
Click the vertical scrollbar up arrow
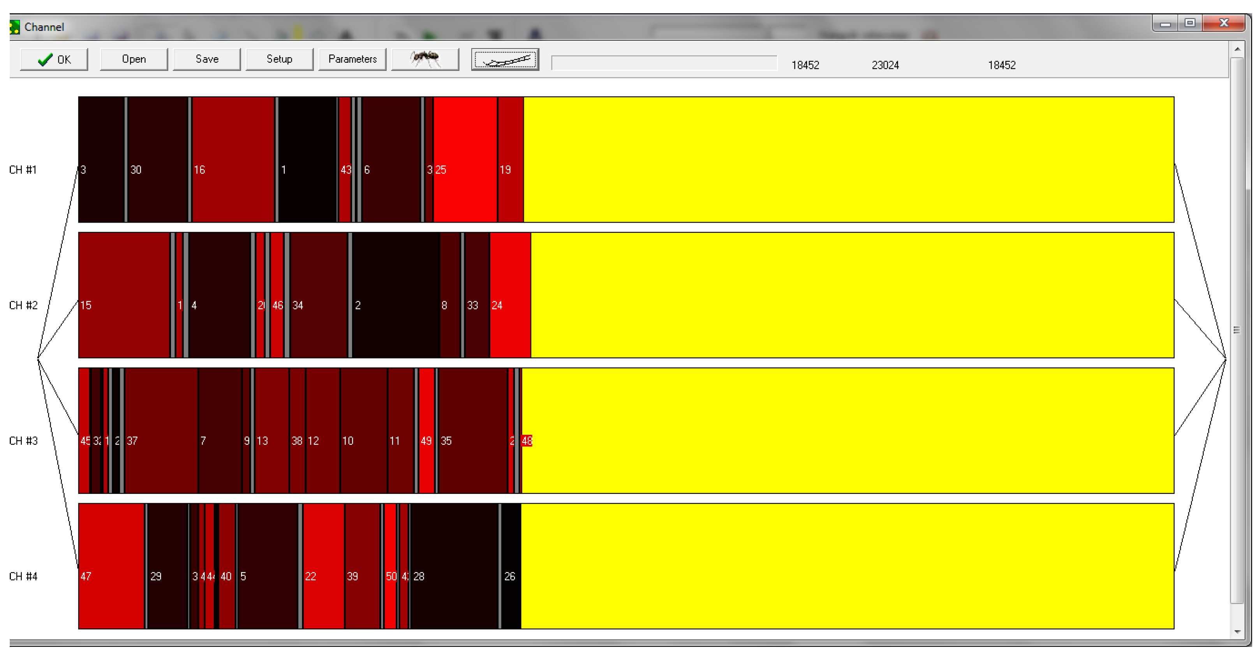pyautogui.click(x=1237, y=49)
